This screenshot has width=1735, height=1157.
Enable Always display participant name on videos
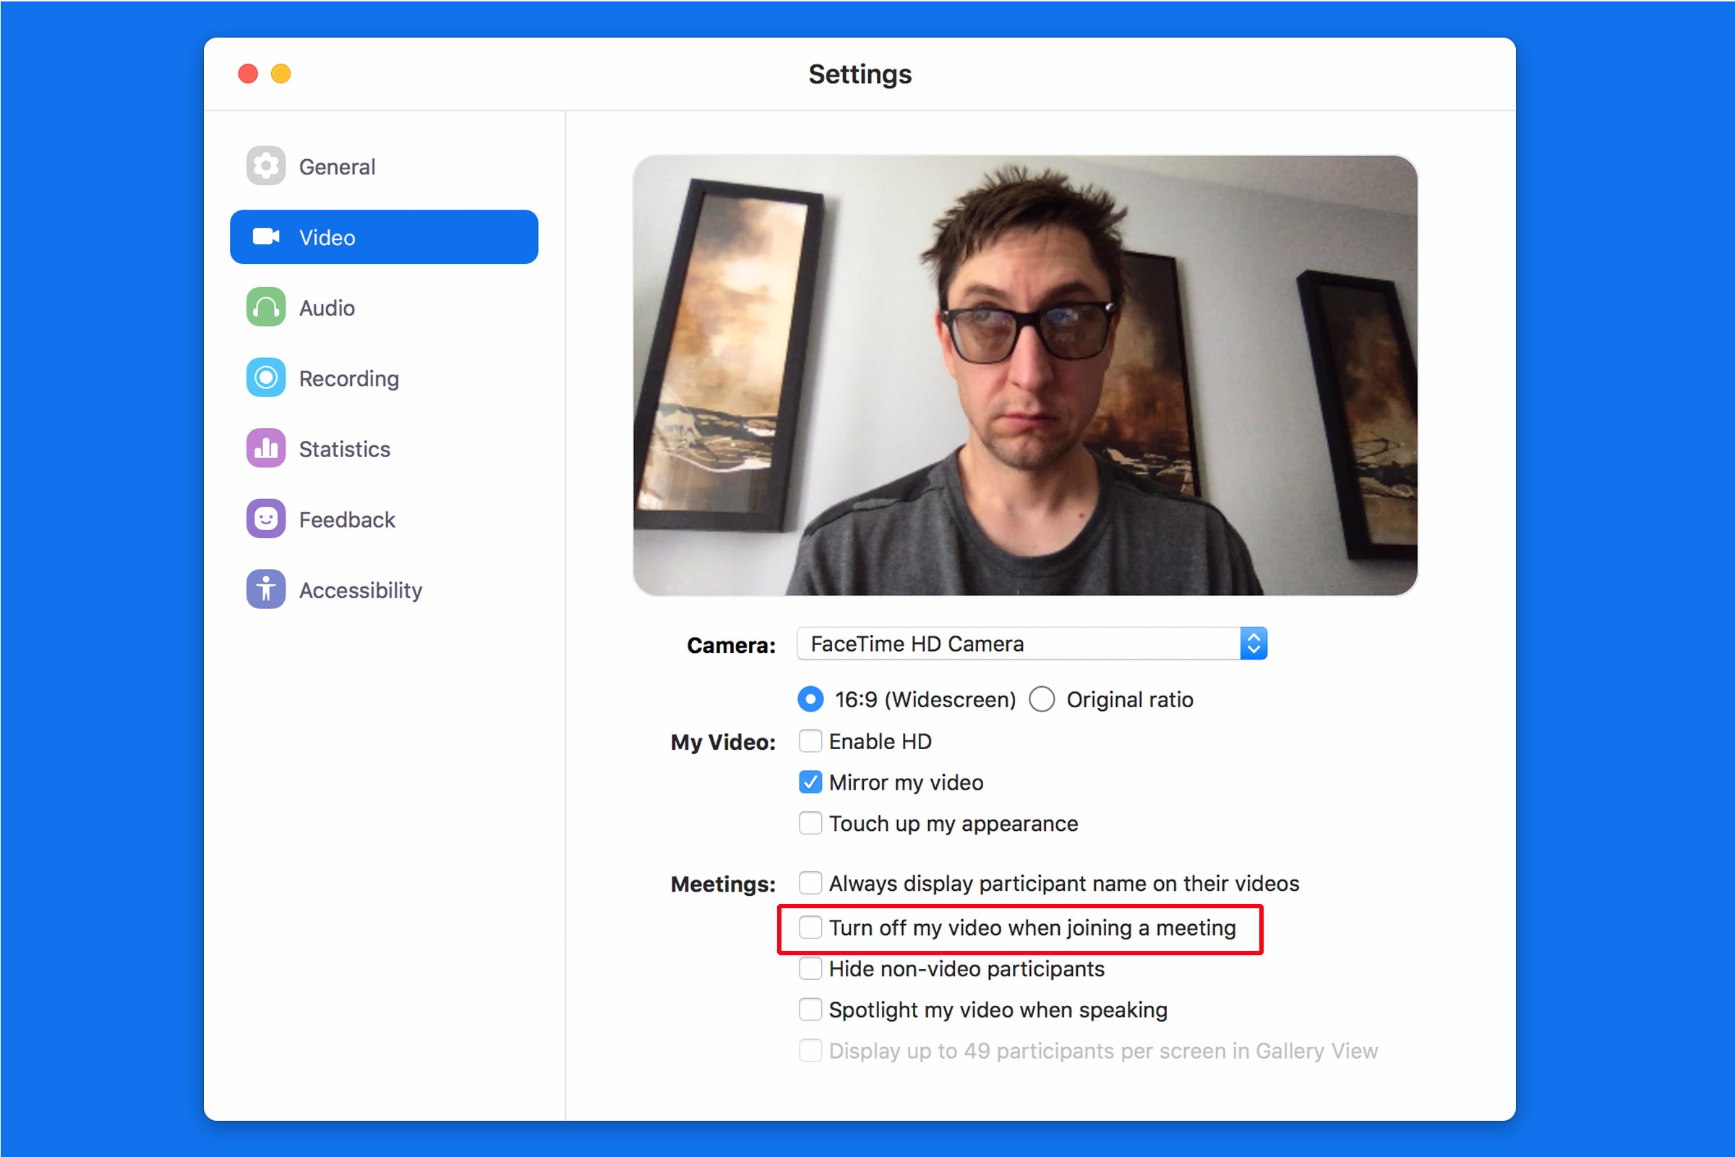810,884
